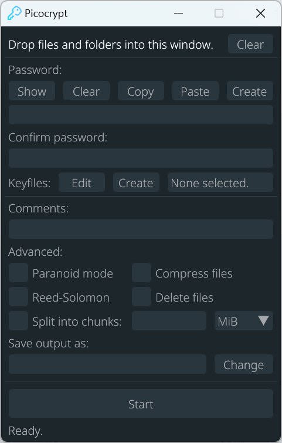Clear the dropped files list

pyautogui.click(x=250, y=44)
